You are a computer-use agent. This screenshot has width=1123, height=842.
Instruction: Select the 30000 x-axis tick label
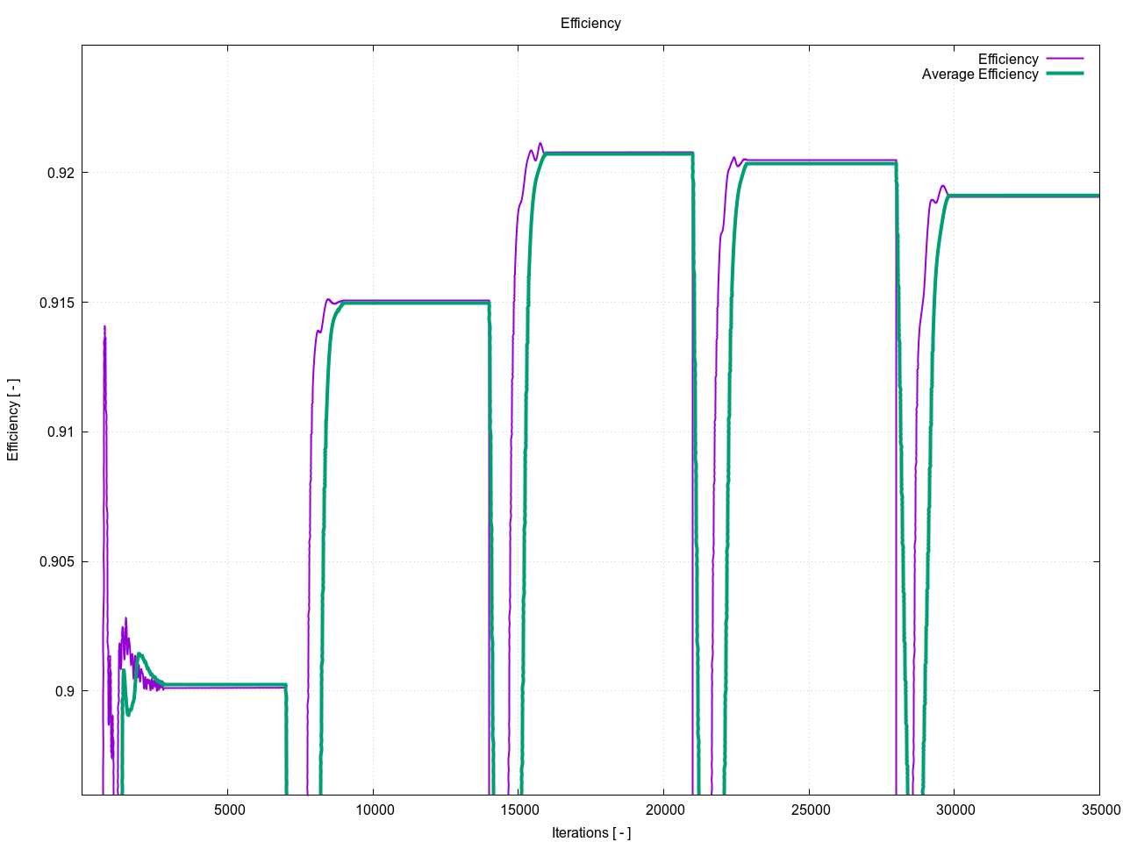(x=955, y=810)
